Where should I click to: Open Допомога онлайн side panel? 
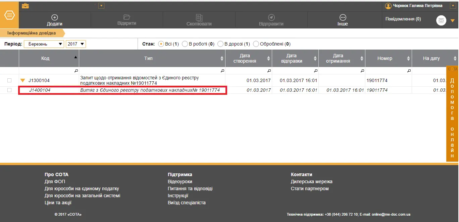[x=452, y=114]
